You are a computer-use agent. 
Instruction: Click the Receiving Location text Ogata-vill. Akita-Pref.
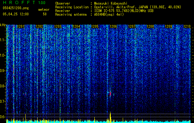click(x=116, y=7)
